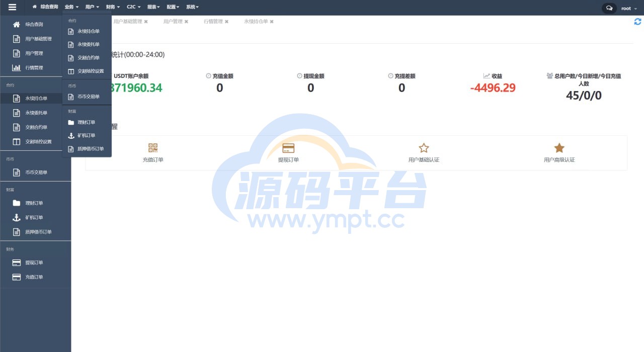The width and height of the screenshot is (644, 352).
Task: Choose 交割场控设置 from the 业务 dropdown menu
Action: coord(87,71)
